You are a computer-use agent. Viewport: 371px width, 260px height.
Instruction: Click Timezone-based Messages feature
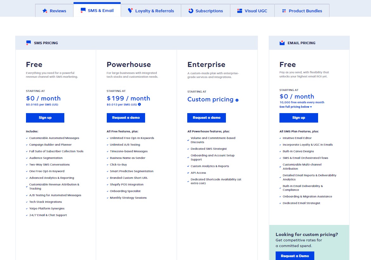tap(129, 151)
